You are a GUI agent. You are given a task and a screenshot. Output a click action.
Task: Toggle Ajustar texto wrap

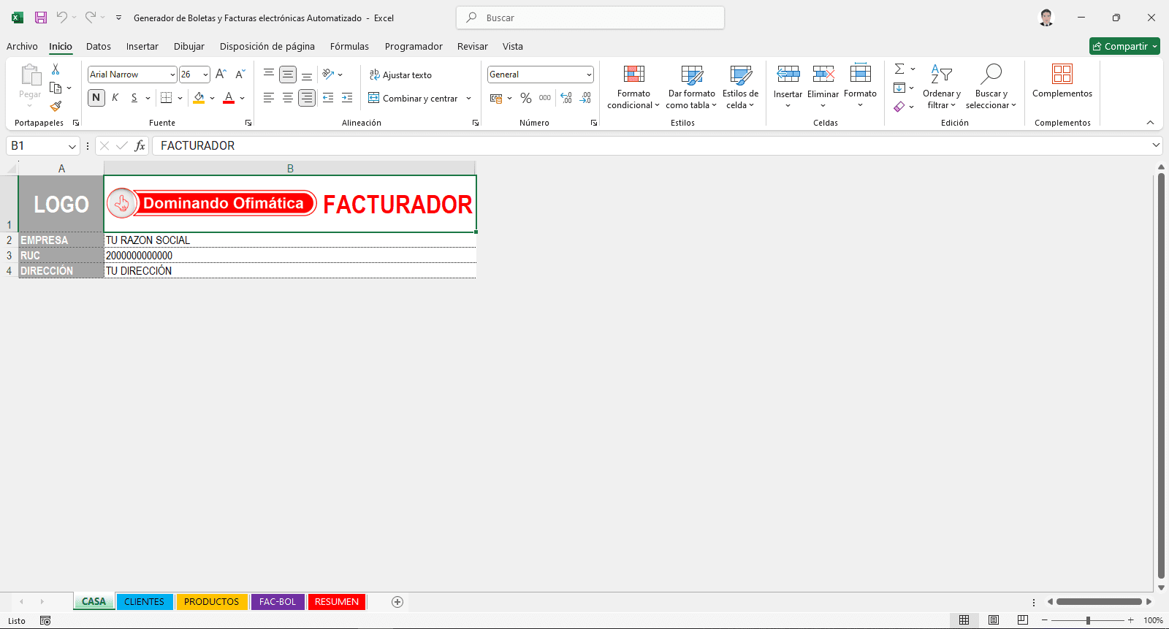[400, 75]
